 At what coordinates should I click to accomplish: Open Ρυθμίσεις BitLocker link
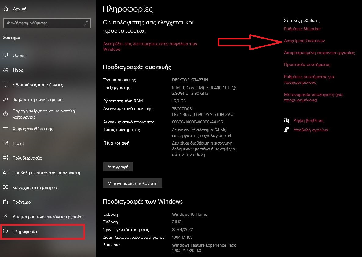pyautogui.click(x=302, y=29)
